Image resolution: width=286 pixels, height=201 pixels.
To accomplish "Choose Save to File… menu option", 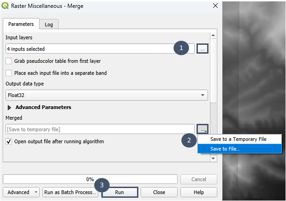I will pos(225,149).
